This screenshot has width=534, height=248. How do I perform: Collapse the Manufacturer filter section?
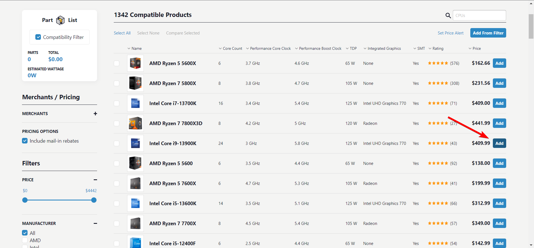pyautogui.click(x=95, y=224)
